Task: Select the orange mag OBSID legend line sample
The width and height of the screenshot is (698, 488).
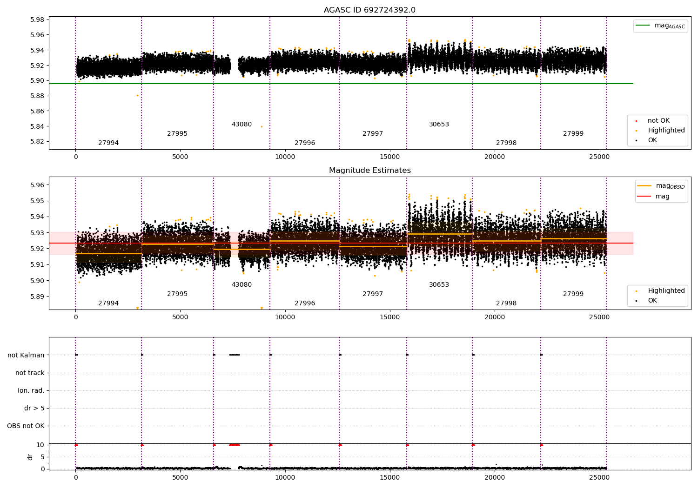Action: tap(644, 186)
